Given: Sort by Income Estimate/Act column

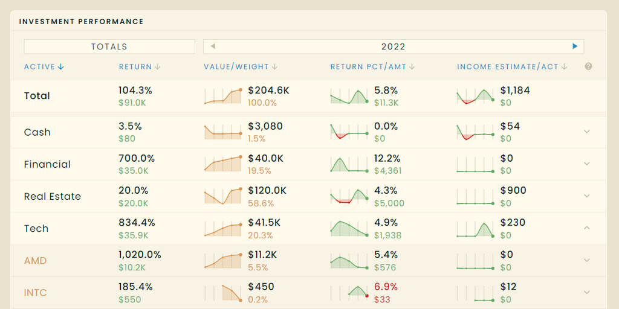Looking at the screenshot, I should pyautogui.click(x=511, y=67).
